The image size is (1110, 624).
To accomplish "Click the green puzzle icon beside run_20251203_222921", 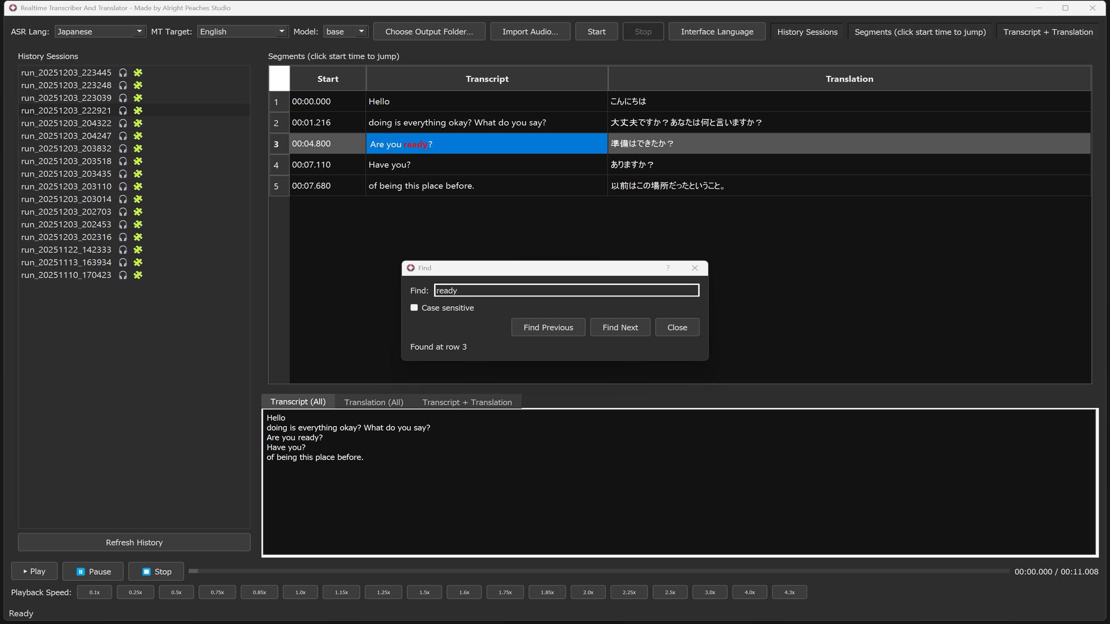I will tap(138, 110).
